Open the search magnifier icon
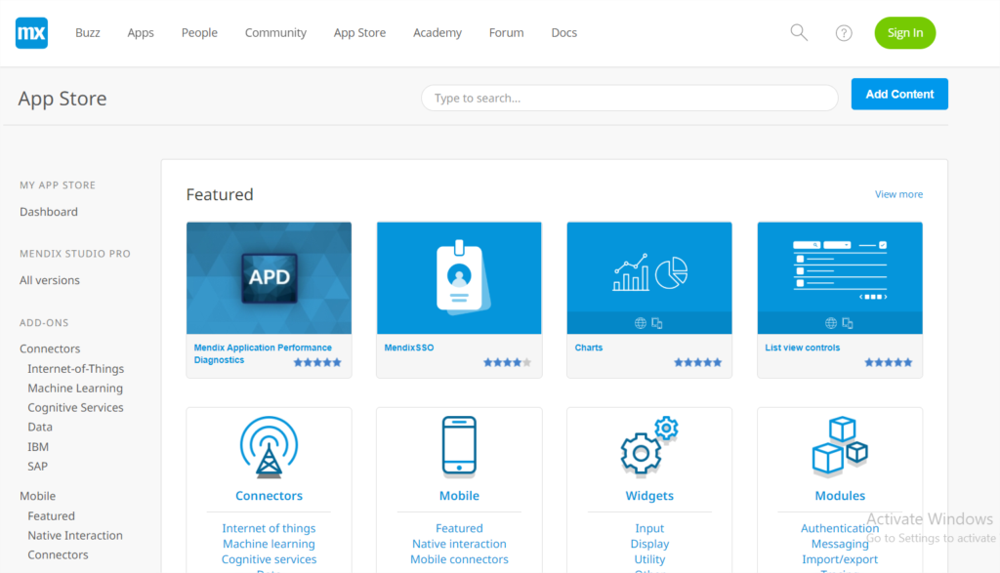This screenshot has height=573, width=1000. 799,32
